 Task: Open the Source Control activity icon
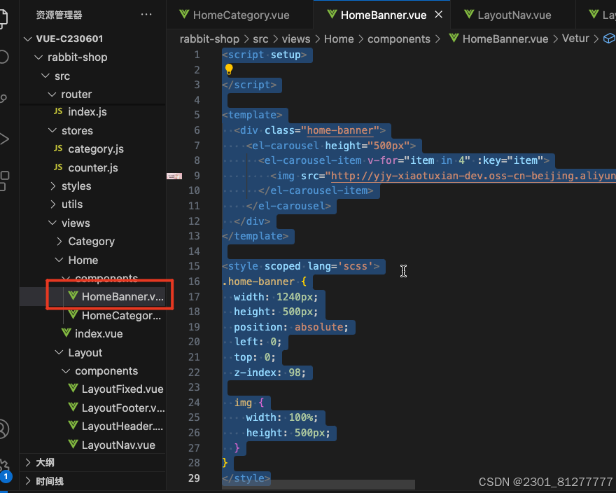[x=3, y=98]
